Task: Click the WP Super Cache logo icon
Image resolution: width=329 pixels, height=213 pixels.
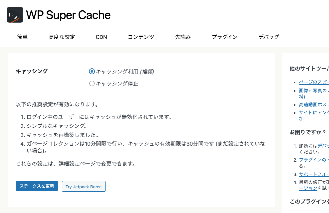Action: click(x=15, y=15)
